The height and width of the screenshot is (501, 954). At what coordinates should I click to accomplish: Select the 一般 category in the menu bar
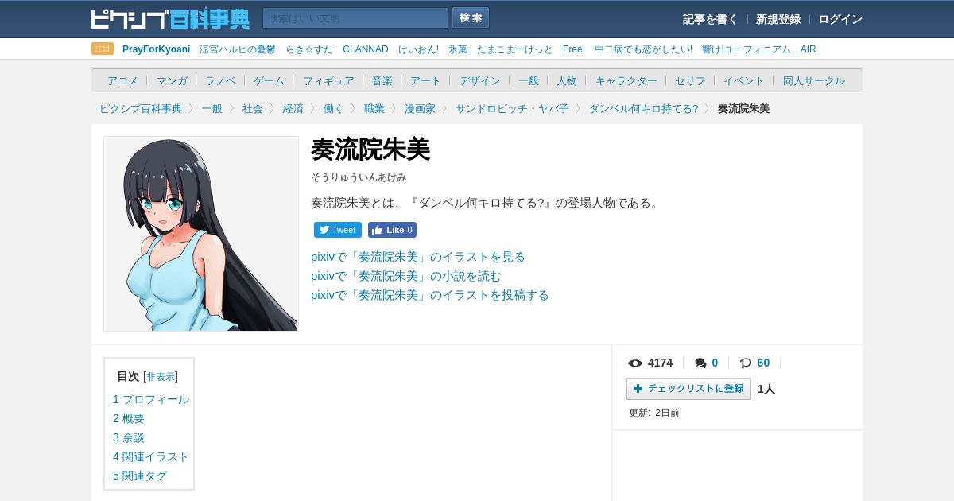529,80
